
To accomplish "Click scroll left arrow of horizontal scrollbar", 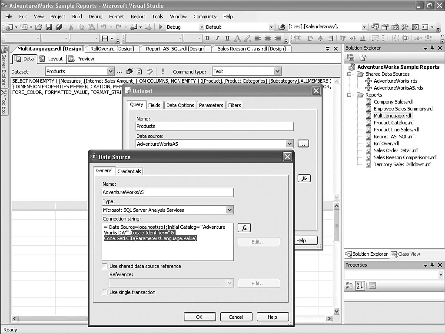I will click(x=15, y=319).
